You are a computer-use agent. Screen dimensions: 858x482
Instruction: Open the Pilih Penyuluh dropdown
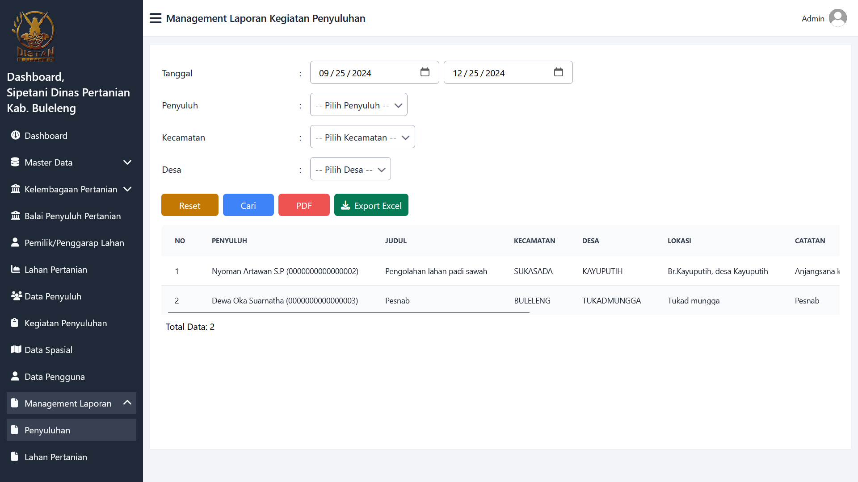(x=358, y=105)
